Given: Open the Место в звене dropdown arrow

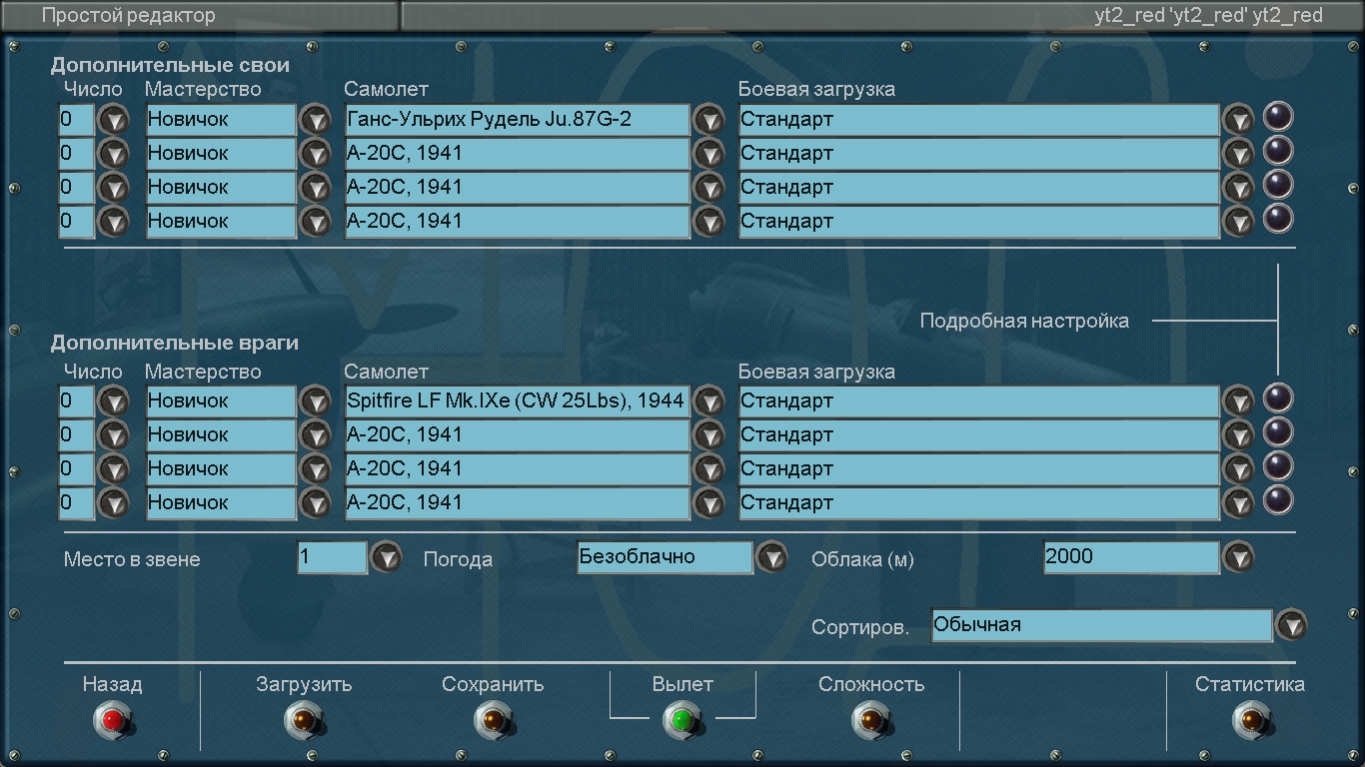Looking at the screenshot, I should pyautogui.click(x=386, y=556).
